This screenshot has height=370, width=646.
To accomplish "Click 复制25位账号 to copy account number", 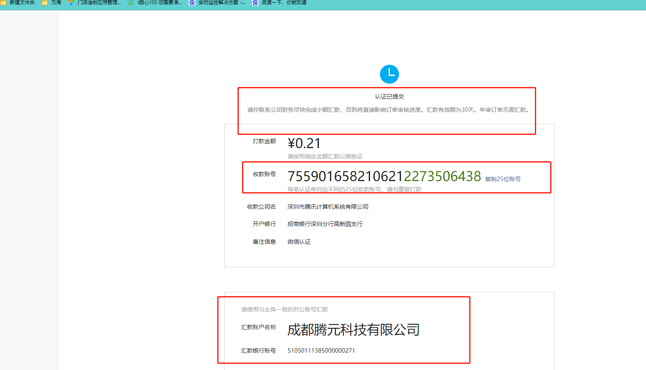I will (503, 179).
